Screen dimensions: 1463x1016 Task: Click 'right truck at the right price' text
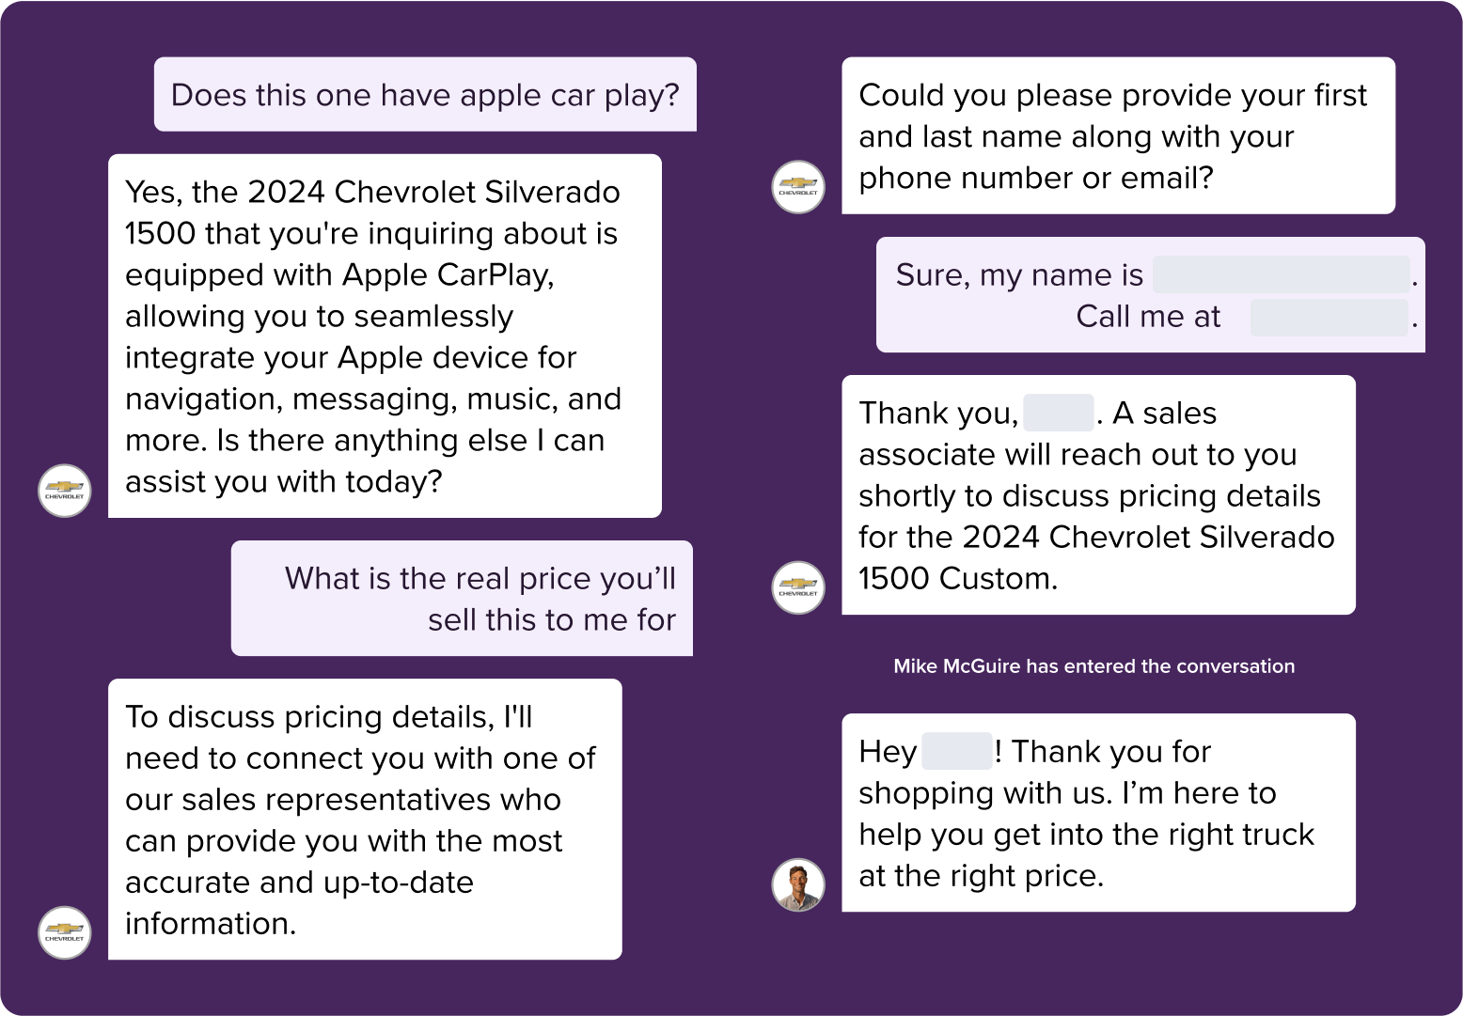point(1087,854)
